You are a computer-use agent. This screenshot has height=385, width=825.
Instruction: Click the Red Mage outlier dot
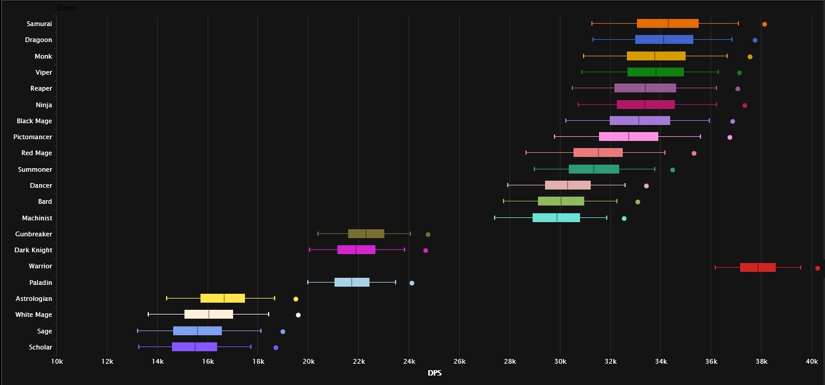[694, 153]
